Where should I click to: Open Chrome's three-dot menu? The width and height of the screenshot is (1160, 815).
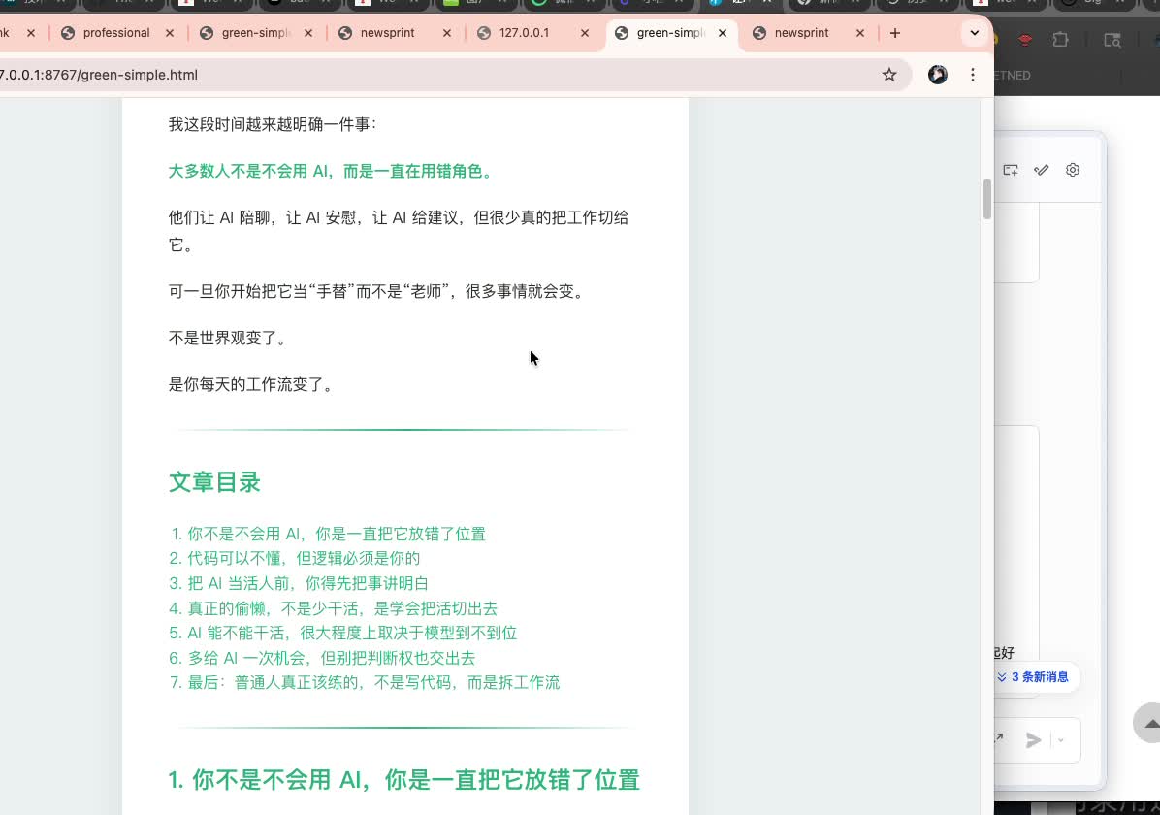pos(973,74)
